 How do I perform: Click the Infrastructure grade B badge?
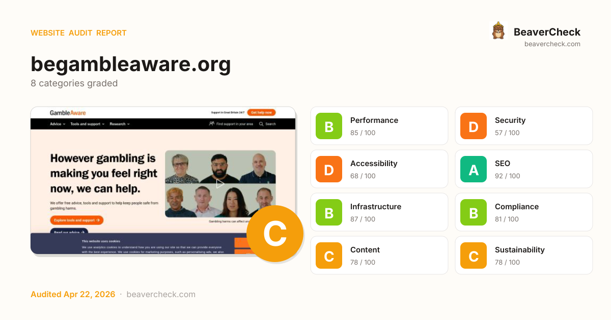click(x=329, y=212)
